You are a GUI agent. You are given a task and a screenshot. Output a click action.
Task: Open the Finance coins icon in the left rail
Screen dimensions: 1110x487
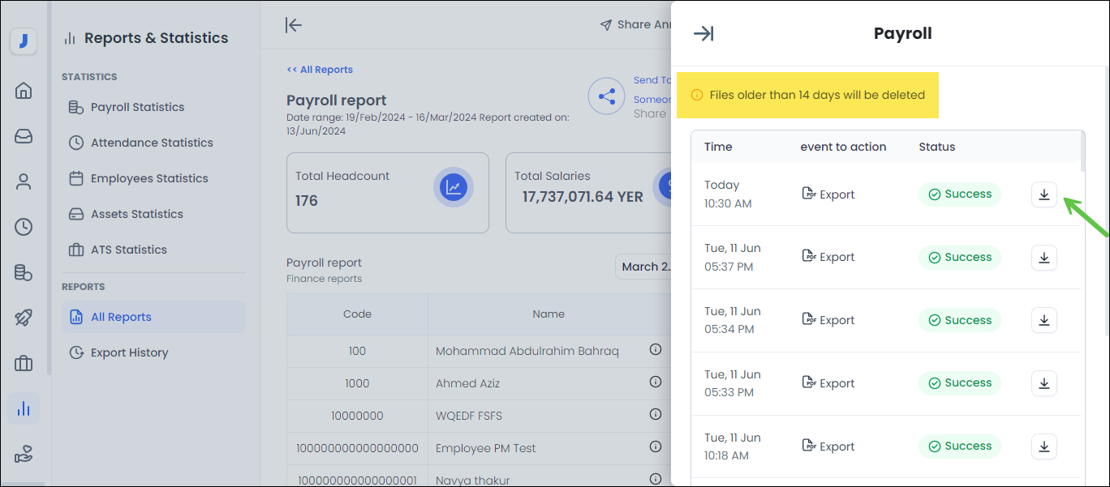(x=24, y=272)
